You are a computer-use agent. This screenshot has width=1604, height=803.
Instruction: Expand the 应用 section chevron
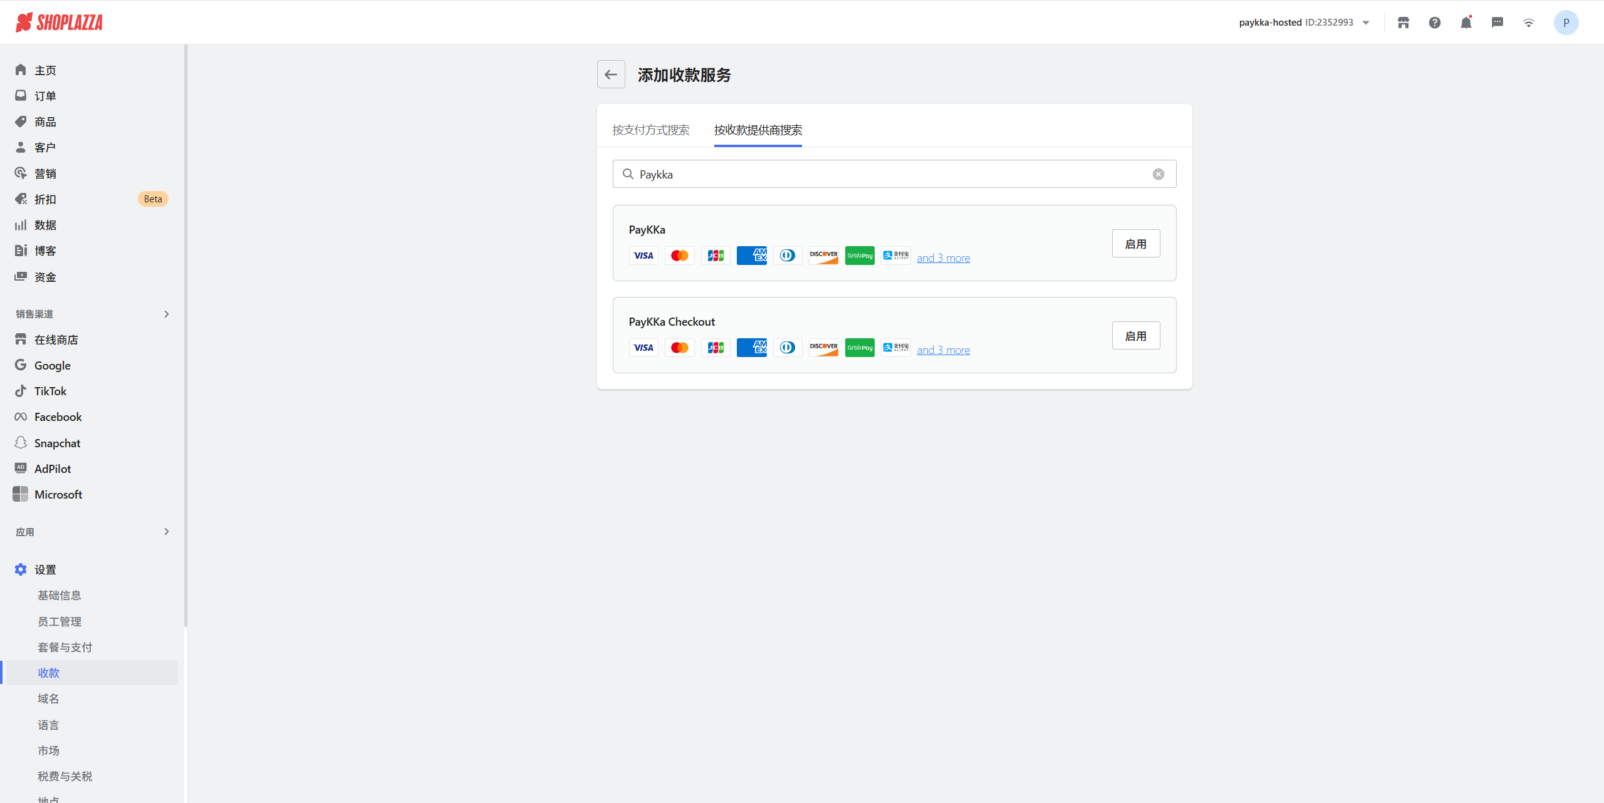click(x=166, y=532)
